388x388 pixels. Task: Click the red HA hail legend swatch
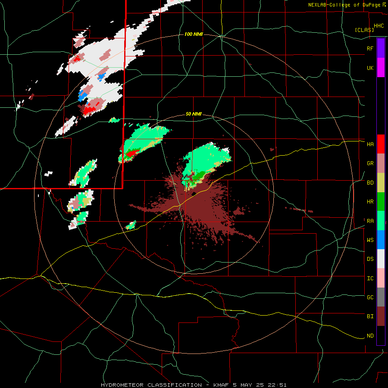pos(381,144)
